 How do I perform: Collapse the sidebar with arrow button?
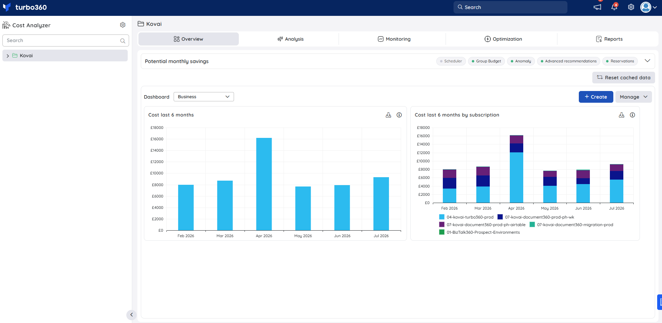tap(132, 315)
